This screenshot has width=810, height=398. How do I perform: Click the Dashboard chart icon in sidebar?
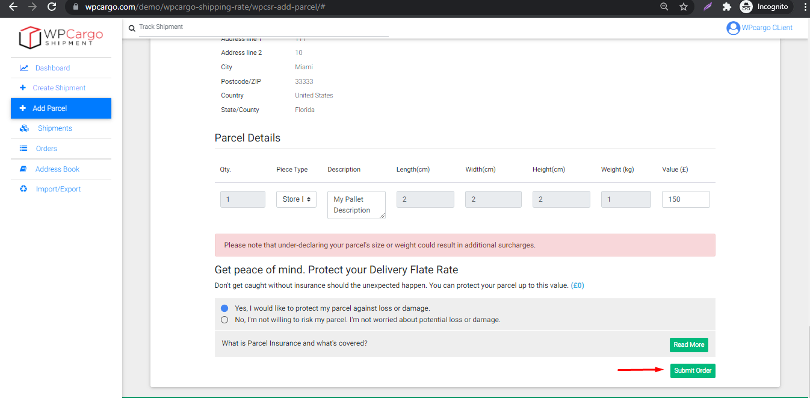click(23, 68)
